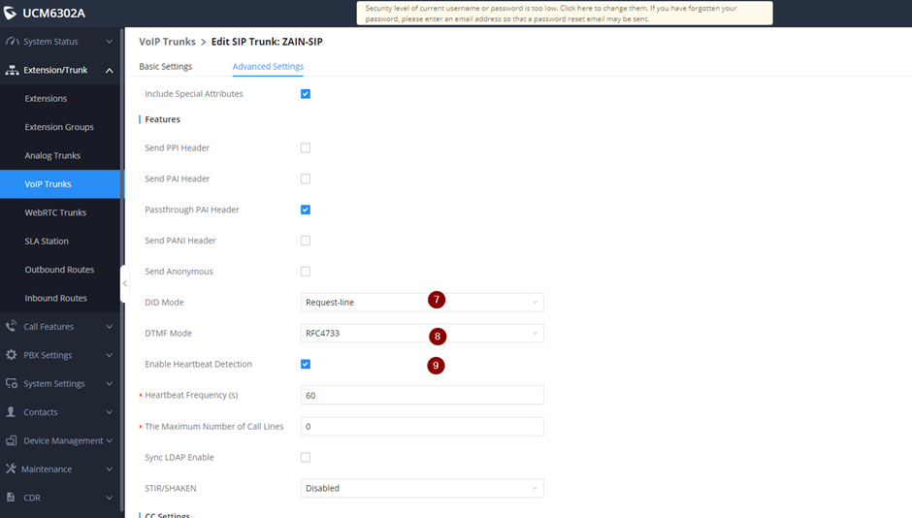912x518 pixels.
Task: Click the System Status gauge icon
Action: (12, 42)
